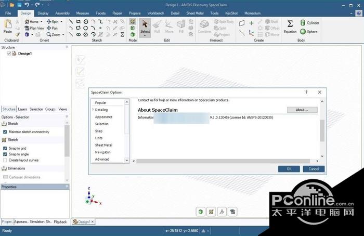The width and height of the screenshot is (364, 236).
Task: Open the Playback tab
Action: [x=60, y=222]
